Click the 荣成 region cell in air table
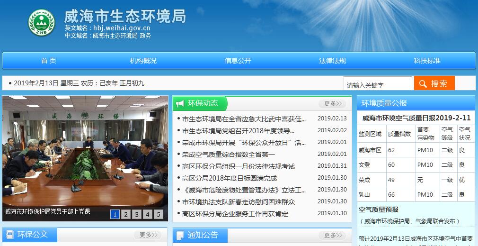Viewport: 478px width, 246px height. [364, 180]
